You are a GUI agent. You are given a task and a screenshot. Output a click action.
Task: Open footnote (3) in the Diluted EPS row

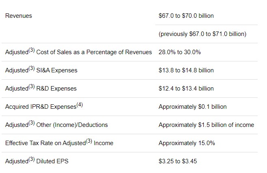point(31,160)
